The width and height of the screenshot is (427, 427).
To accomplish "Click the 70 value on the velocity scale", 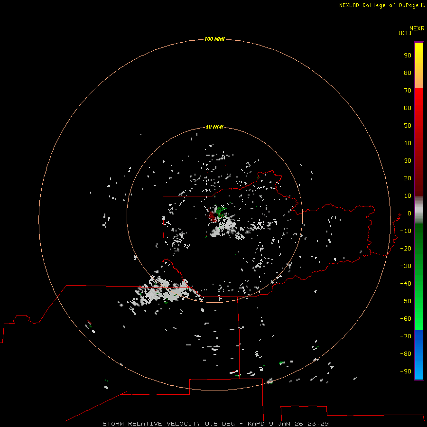I will (x=408, y=91).
